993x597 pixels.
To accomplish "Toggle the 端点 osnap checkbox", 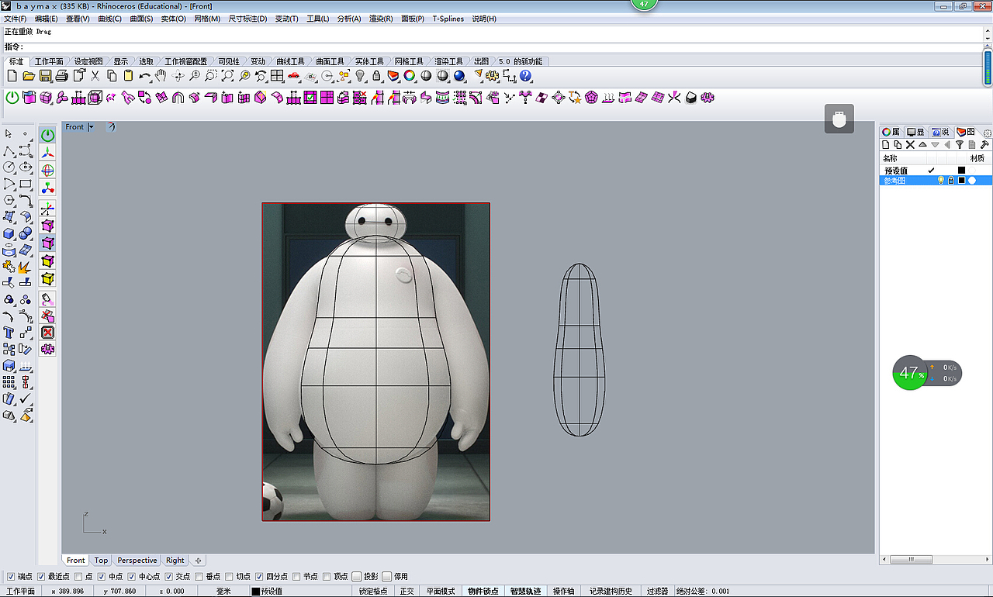I will pos(11,576).
